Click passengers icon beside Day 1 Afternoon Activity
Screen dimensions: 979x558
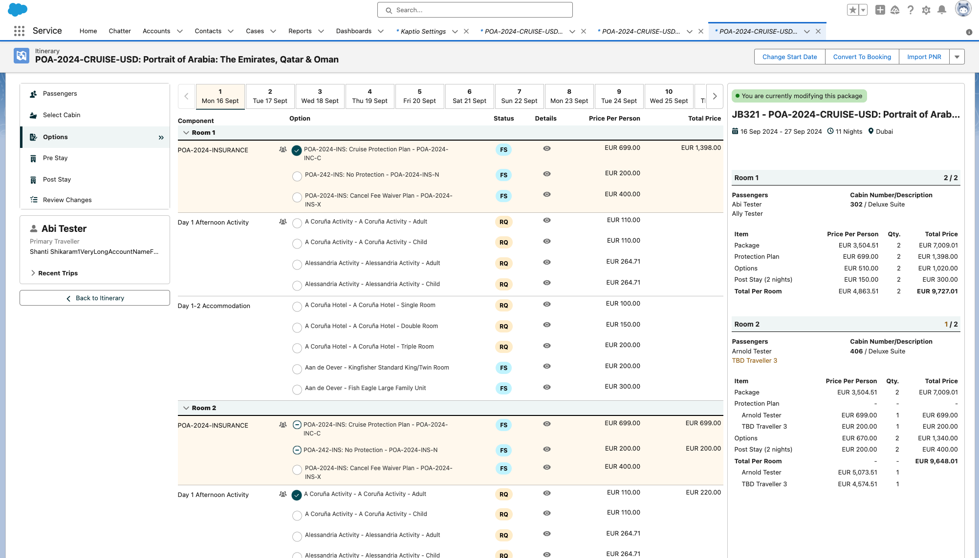tap(283, 222)
